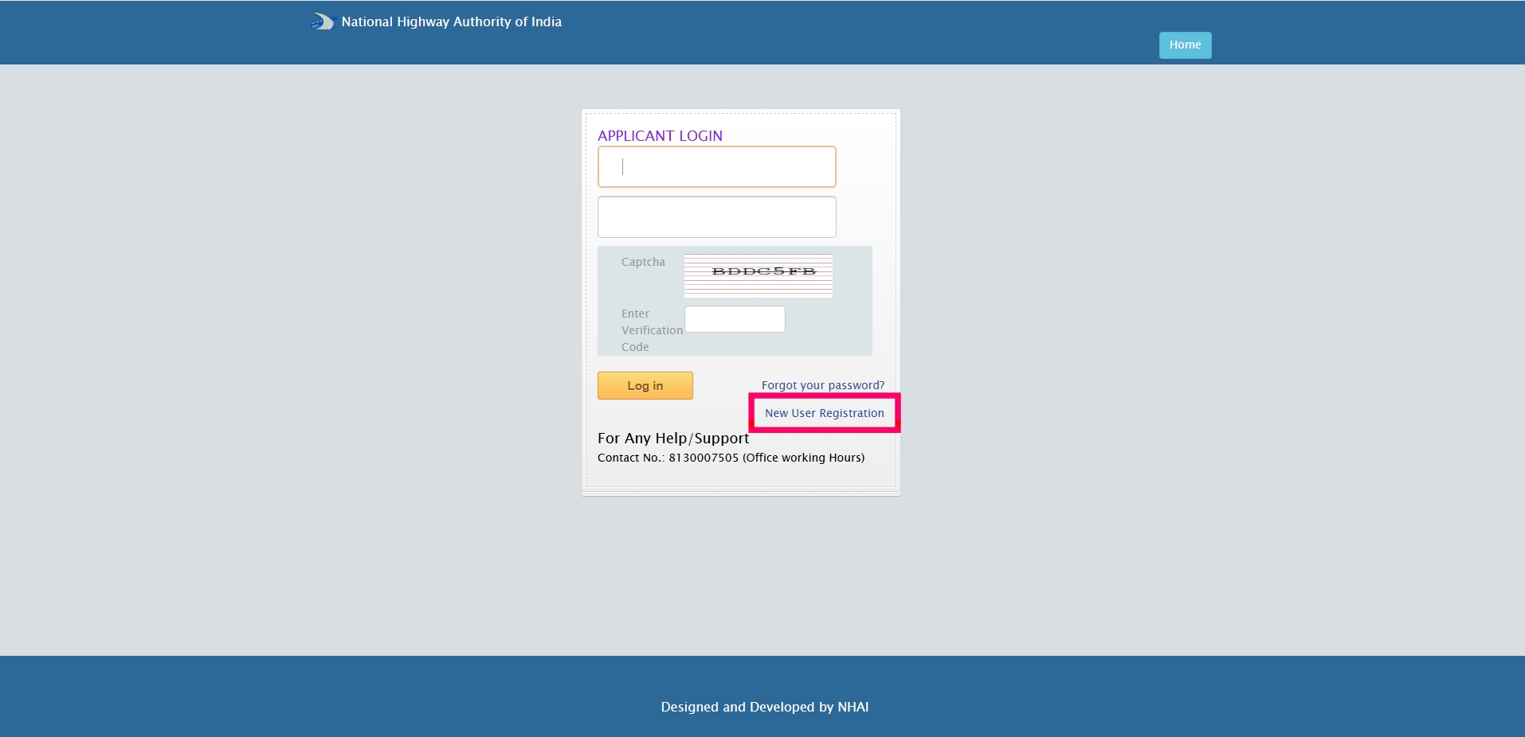The width and height of the screenshot is (1525, 737).
Task: Click the blue header bar area
Action: tap(797, 32)
